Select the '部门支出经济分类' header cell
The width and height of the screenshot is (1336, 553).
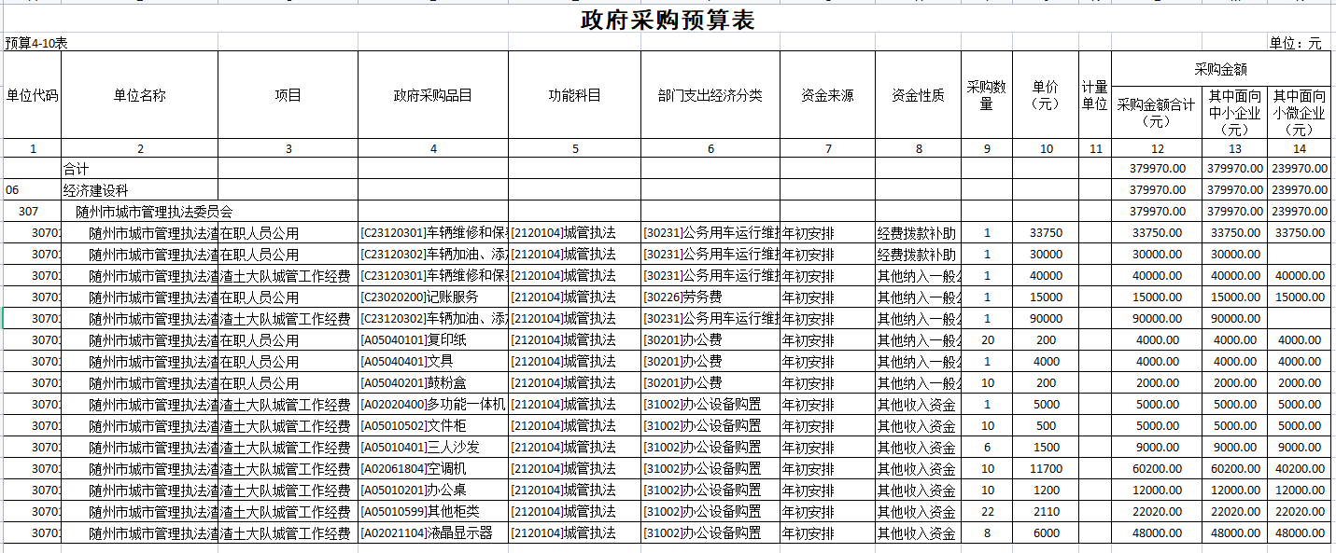click(710, 95)
